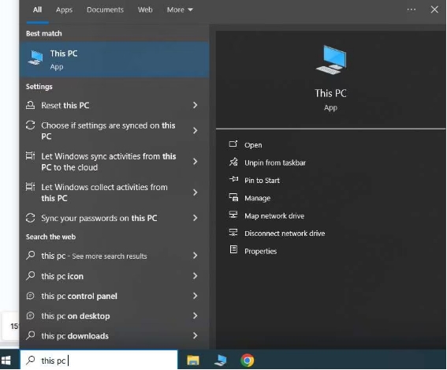Click the search magnifier in taskbar search box
This screenshot has height=370, width=447.
click(30, 360)
